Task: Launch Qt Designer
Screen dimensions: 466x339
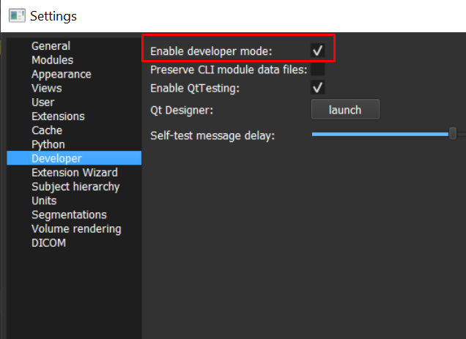Action: 345,110
